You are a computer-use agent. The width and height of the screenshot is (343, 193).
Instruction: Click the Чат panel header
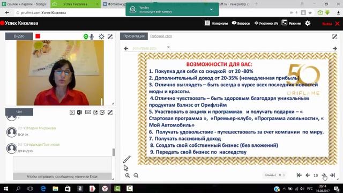19,112
